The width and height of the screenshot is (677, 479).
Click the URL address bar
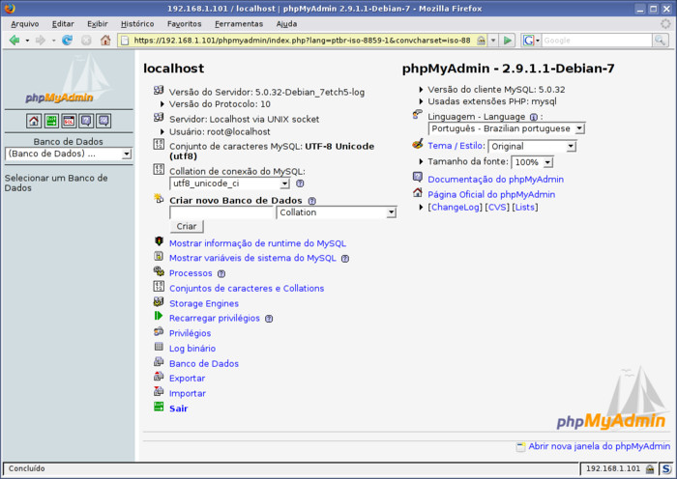[302, 41]
